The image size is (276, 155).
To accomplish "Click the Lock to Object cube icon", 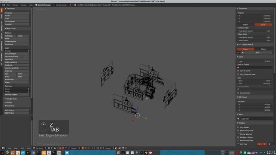I will coord(238,68).
